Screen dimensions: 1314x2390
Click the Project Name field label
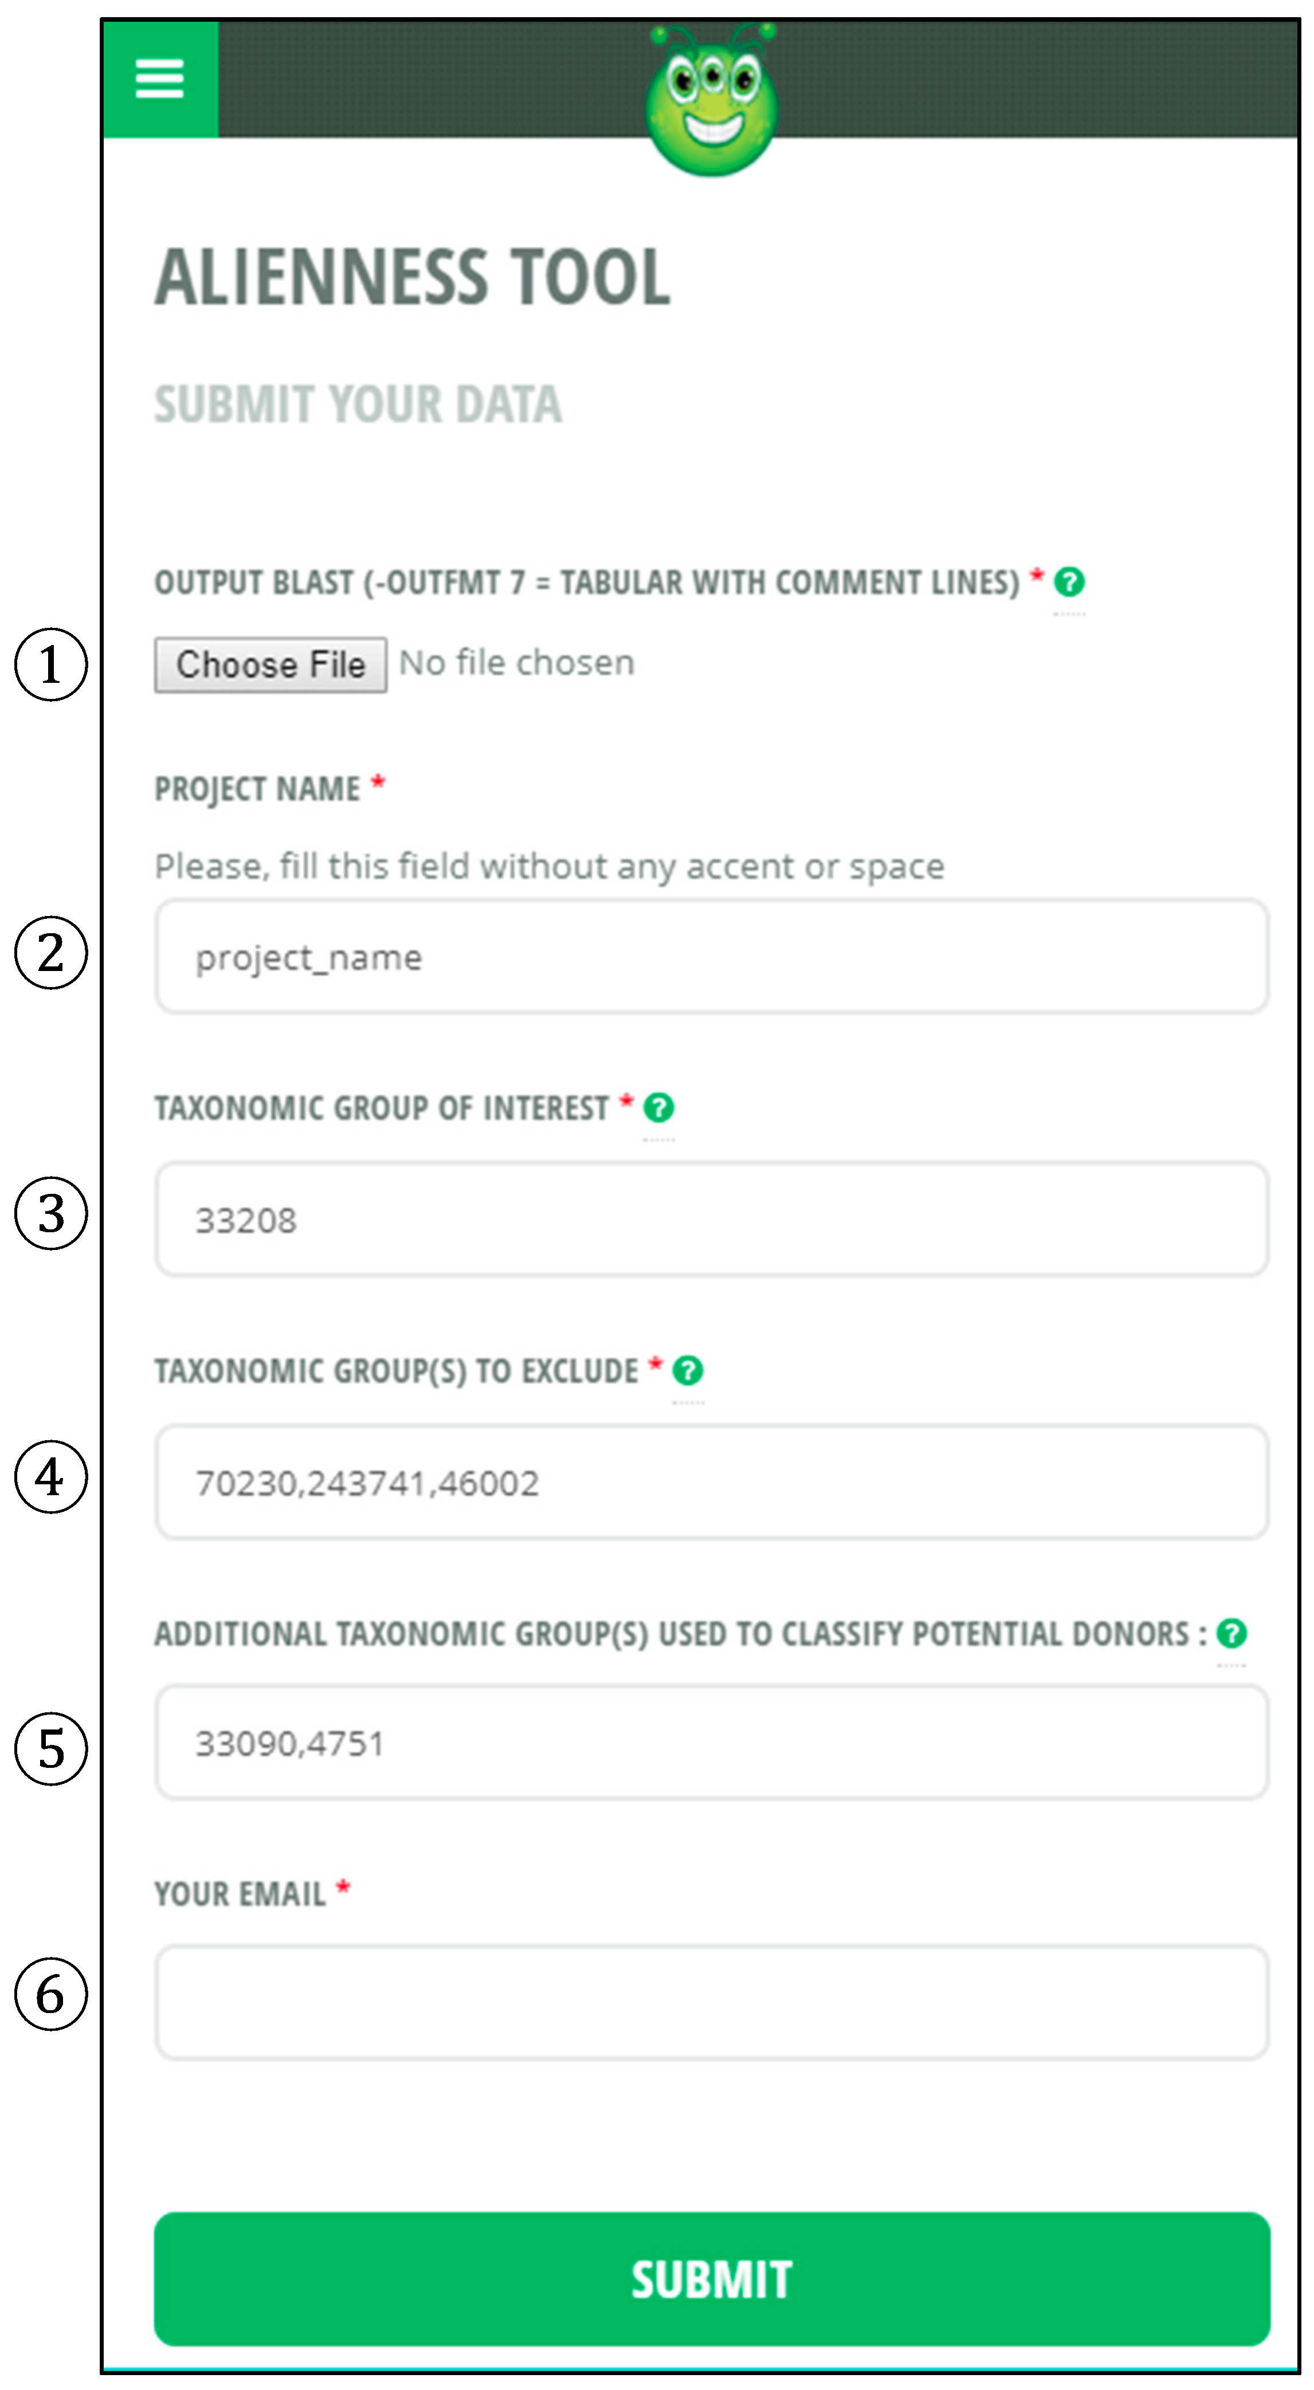[x=257, y=789]
